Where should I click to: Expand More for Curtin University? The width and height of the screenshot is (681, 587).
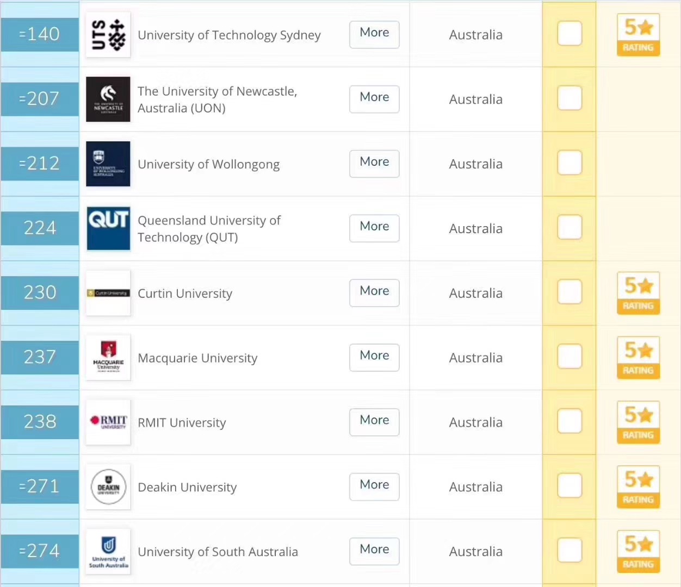click(374, 292)
